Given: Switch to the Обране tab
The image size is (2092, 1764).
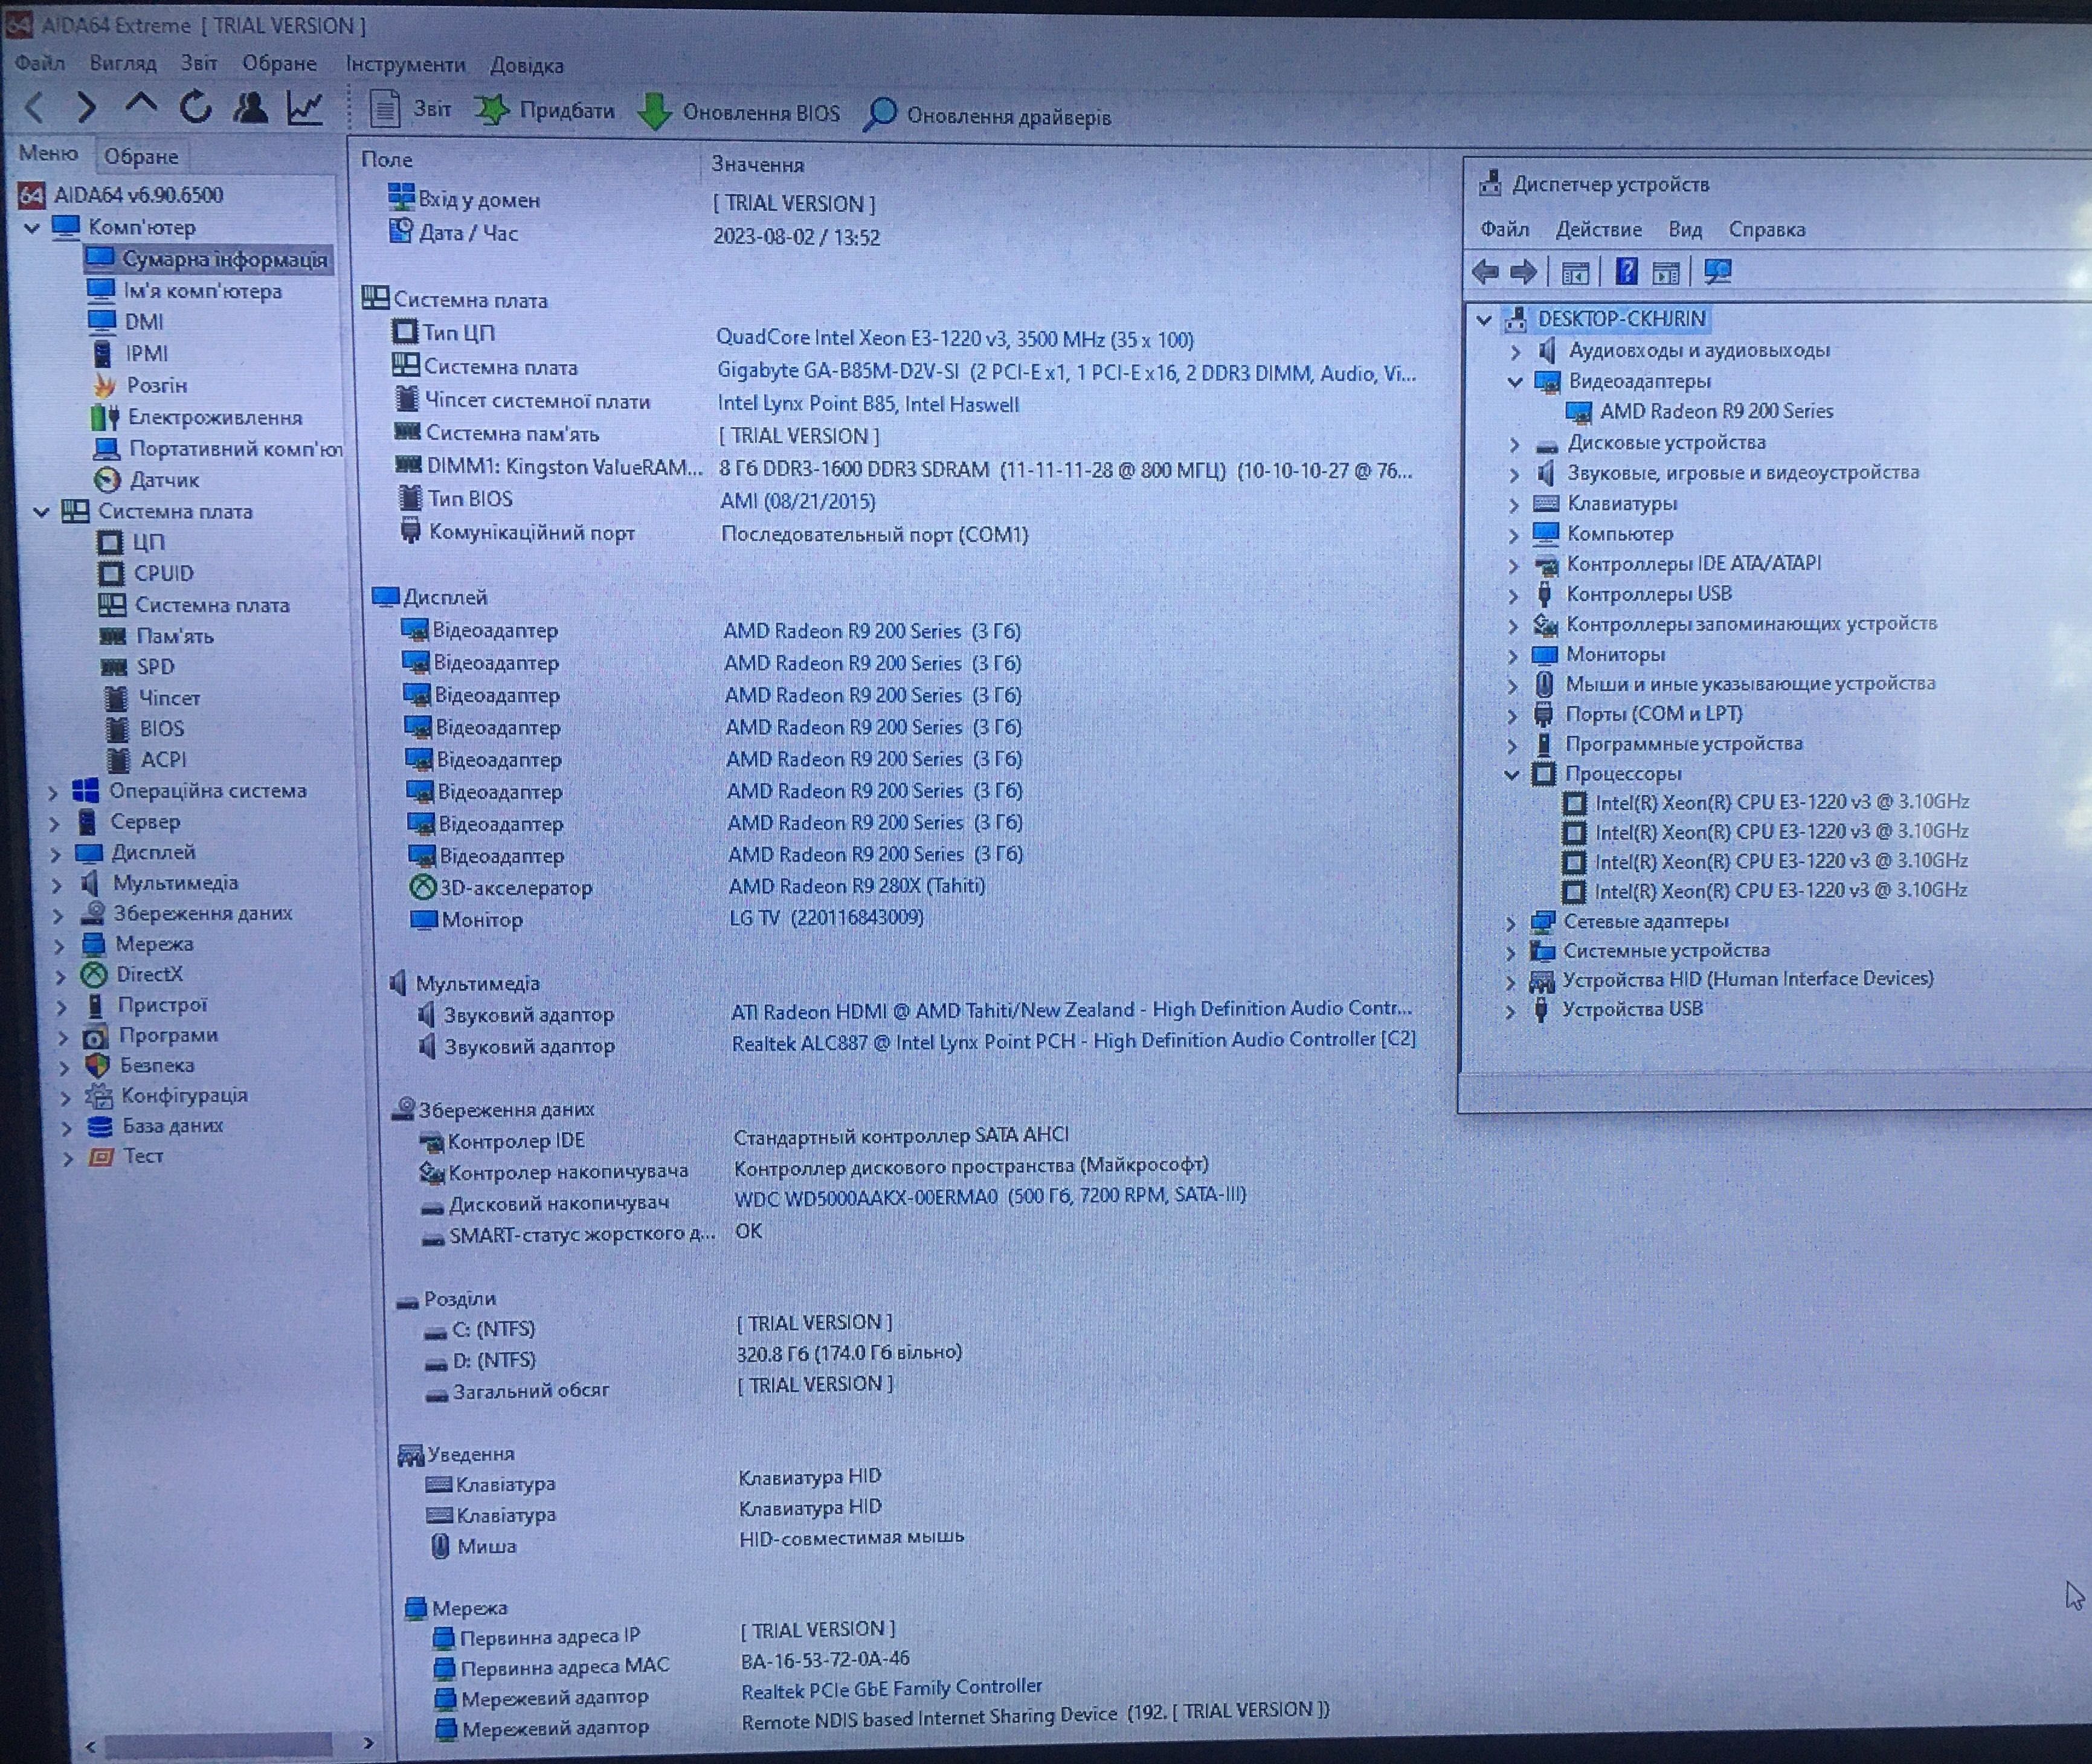Looking at the screenshot, I should coord(141,156).
